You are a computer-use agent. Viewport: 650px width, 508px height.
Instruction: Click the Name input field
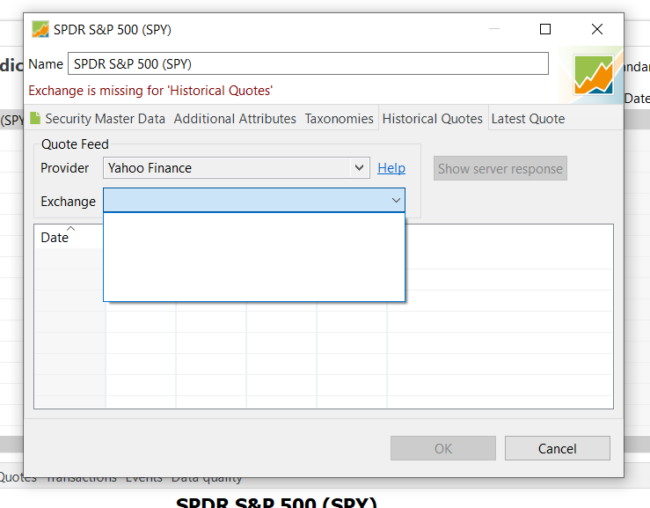click(308, 63)
